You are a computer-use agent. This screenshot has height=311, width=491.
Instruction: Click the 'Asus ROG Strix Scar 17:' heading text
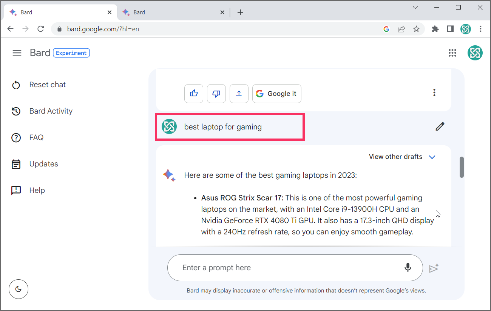pyautogui.click(x=242, y=198)
